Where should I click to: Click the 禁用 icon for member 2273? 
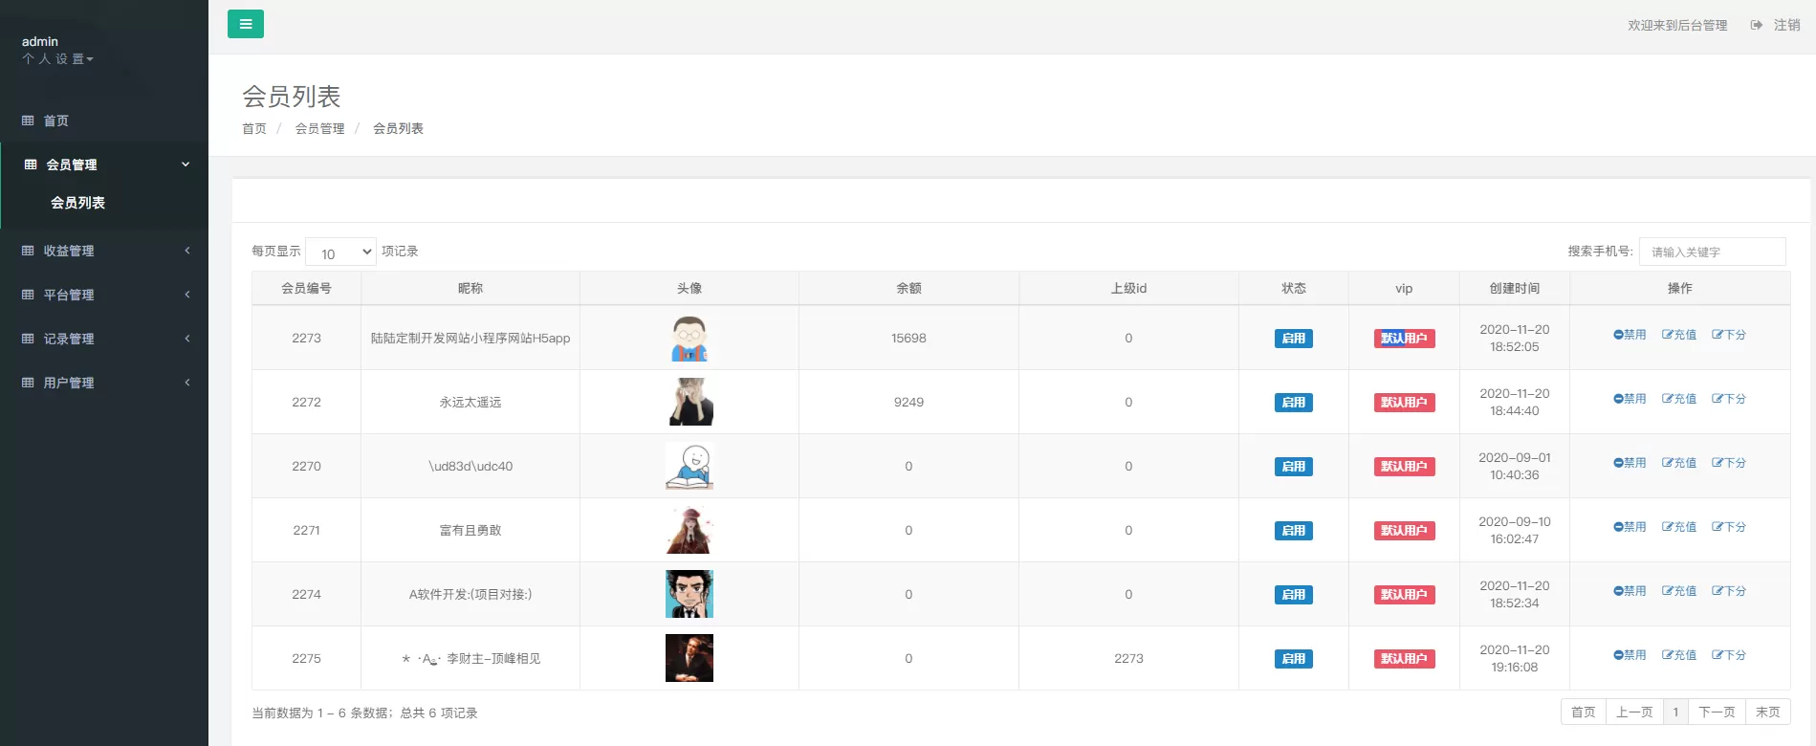click(x=1618, y=335)
